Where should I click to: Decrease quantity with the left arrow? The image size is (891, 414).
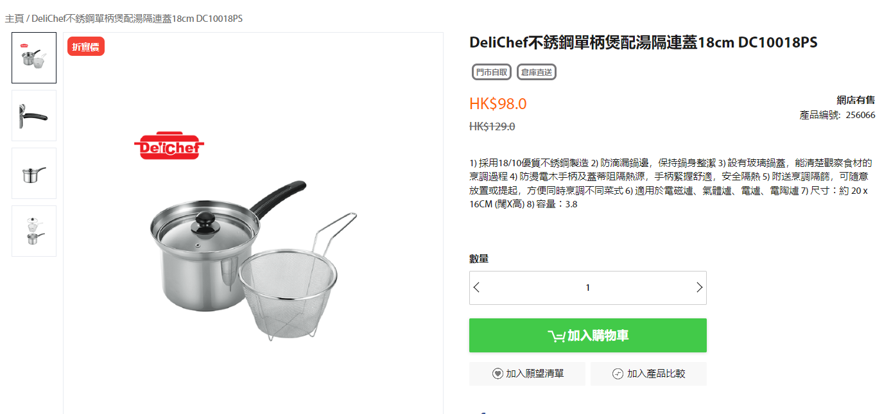tap(476, 288)
